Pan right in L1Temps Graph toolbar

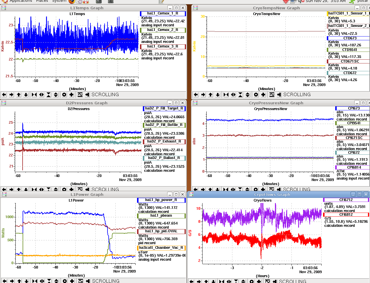pyautogui.click(x=11, y=95)
